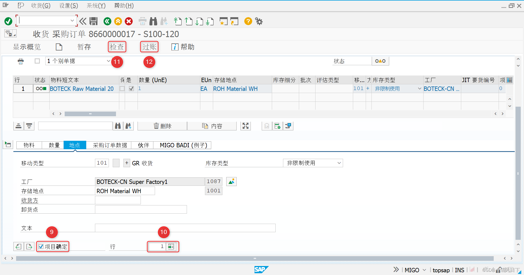Open the 收货(G) menu
524x275 pixels.
pyautogui.click(x=41, y=5)
